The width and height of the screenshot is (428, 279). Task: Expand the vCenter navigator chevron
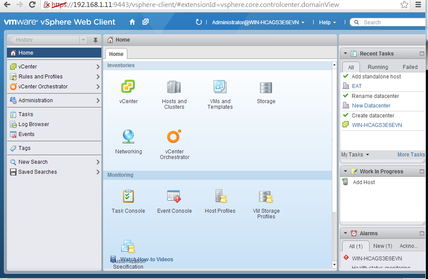98,67
